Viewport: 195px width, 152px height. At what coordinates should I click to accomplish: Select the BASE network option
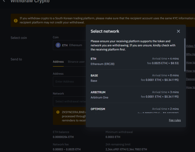point(135,78)
